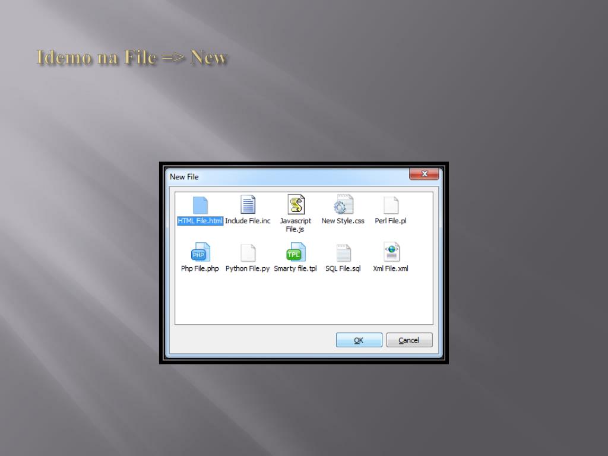The width and height of the screenshot is (608, 456).
Task: Click the 'New Style.css' label
Action: [x=343, y=221]
